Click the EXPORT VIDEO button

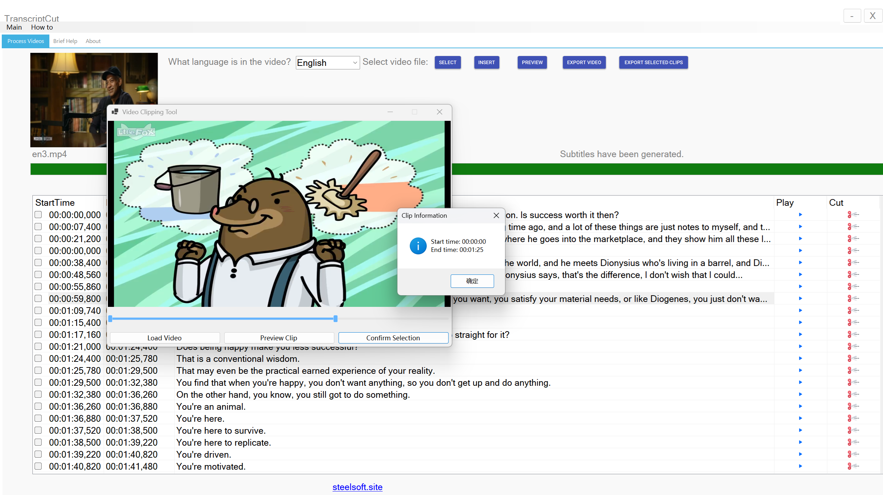pos(584,62)
